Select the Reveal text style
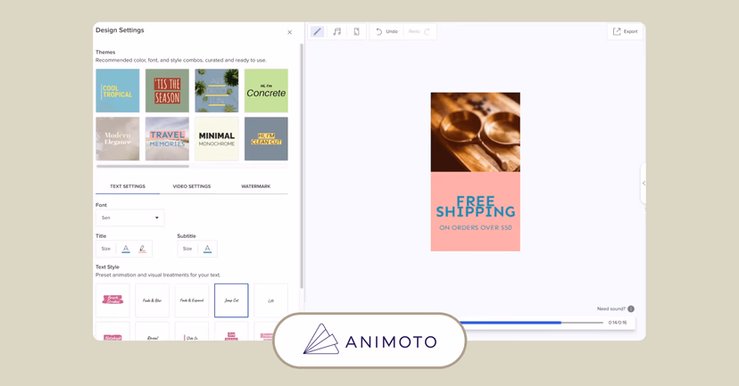This screenshot has width=739, height=386. [153, 332]
